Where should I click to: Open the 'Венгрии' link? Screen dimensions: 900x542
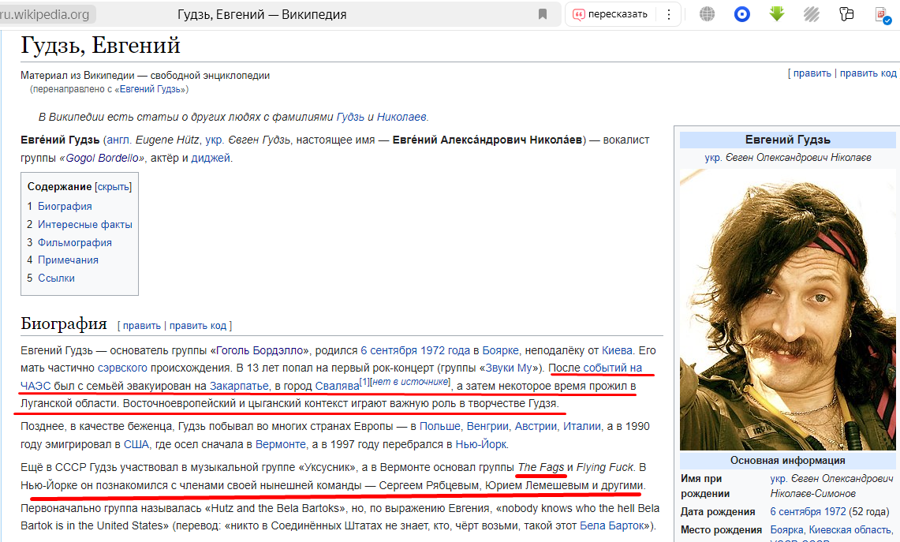click(x=487, y=426)
